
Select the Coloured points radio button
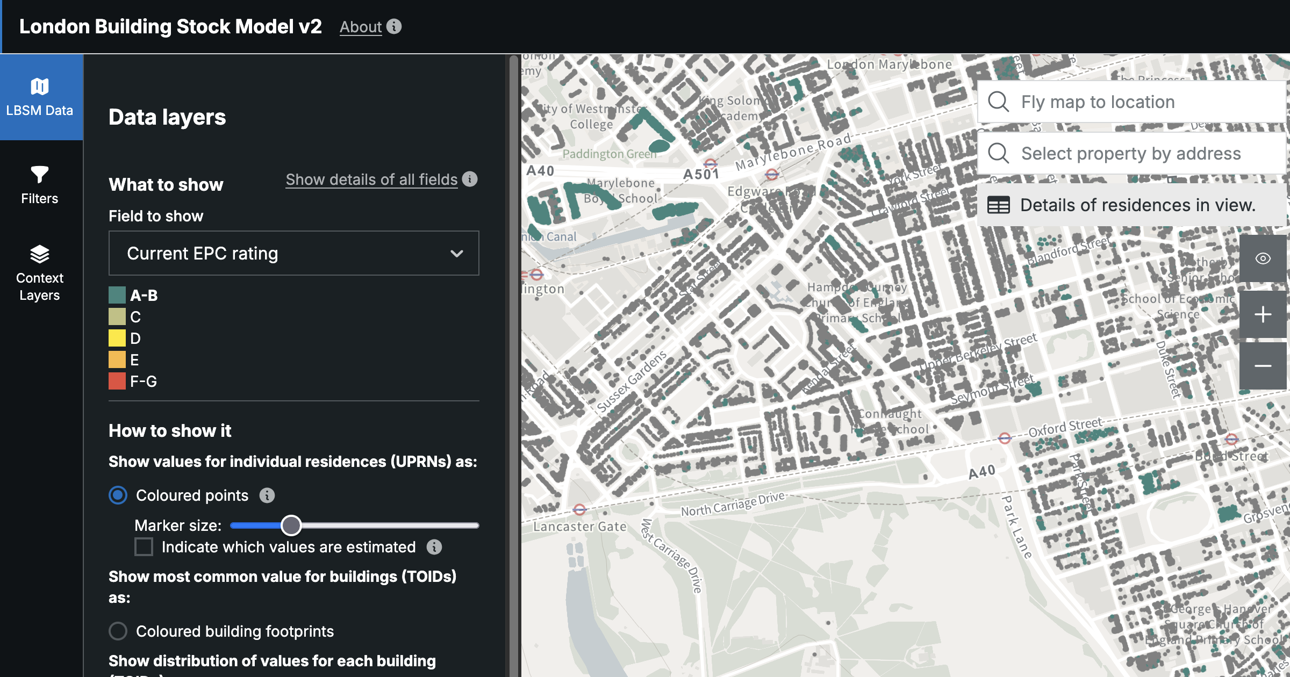pyautogui.click(x=118, y=495)
